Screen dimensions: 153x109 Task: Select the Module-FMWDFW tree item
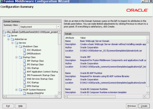point(35,93)
